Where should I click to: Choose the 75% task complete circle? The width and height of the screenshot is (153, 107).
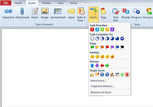tap(117, 39)
